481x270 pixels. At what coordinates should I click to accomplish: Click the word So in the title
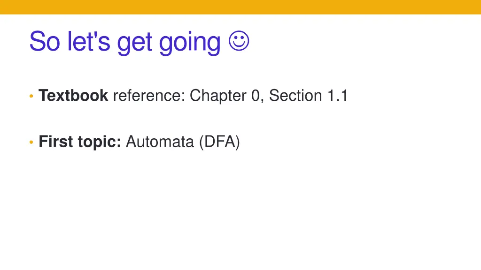pos(45,41)
